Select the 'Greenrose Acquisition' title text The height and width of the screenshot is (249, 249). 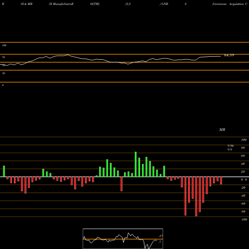(x=228, y=4)
